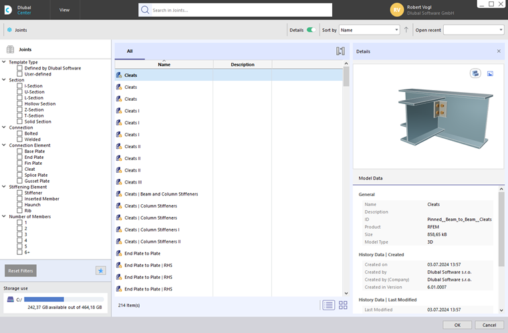Click the C:/ storage usage bar
This screenshot has height=333, width=508.
coord(63,300)
